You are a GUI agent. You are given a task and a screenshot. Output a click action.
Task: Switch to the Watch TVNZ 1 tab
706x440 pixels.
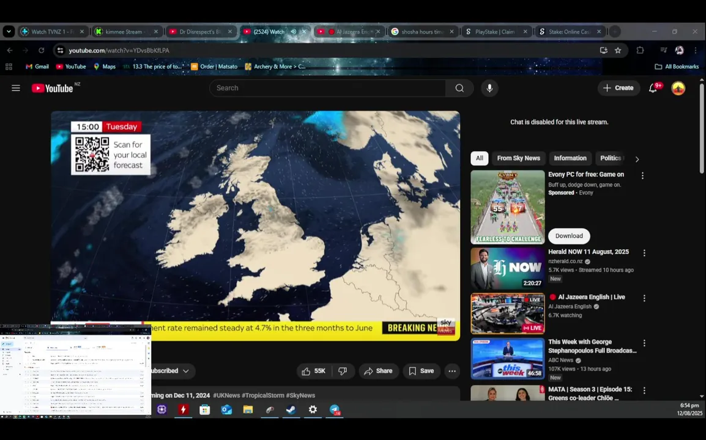pyautogui.click(x=52, y=32)
